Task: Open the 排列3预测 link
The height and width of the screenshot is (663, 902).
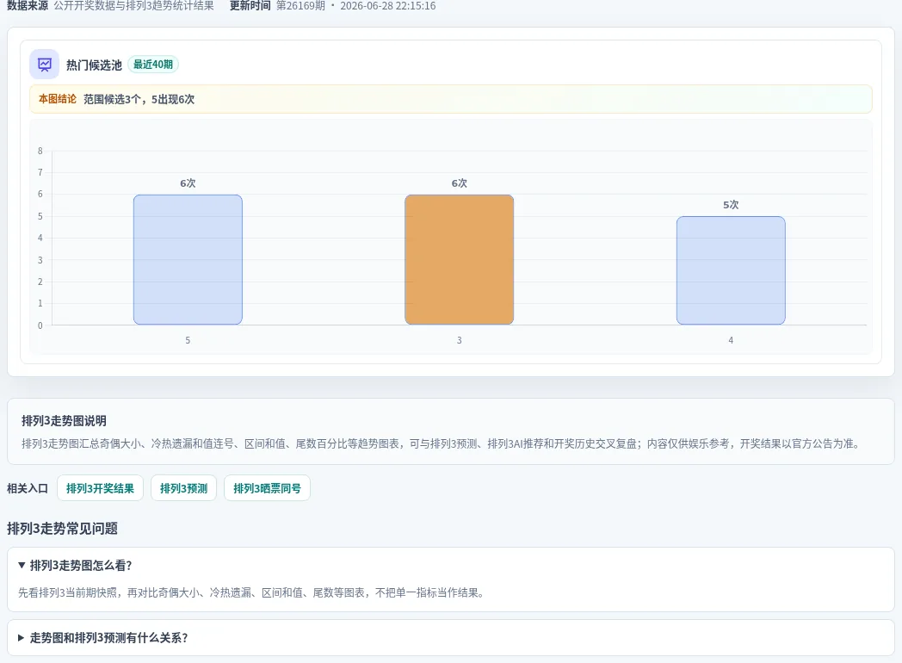Action: point(183,488)
